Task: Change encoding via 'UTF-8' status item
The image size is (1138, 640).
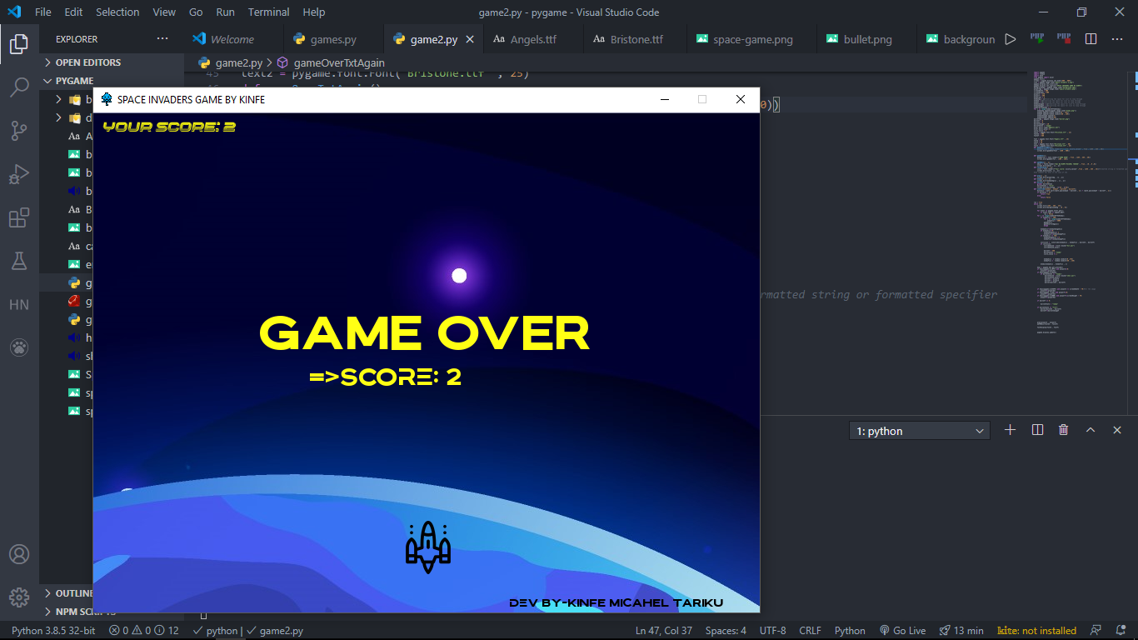Action: click(772, 631)
